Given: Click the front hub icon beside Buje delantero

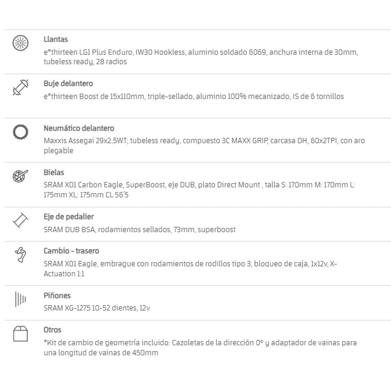Looking at the screenshot, I should pyautogui.click(x=20, y=88).
